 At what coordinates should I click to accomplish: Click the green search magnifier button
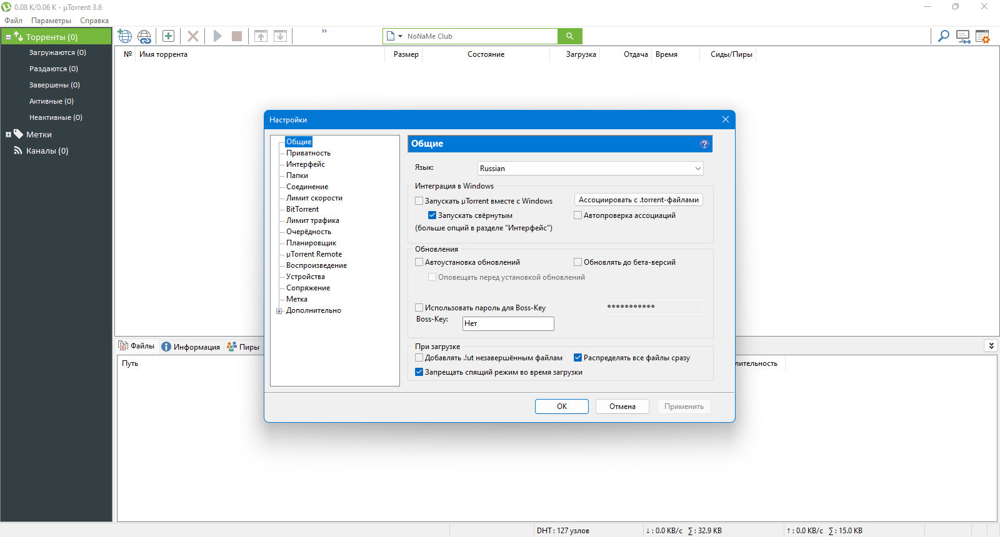pos(569,36)
